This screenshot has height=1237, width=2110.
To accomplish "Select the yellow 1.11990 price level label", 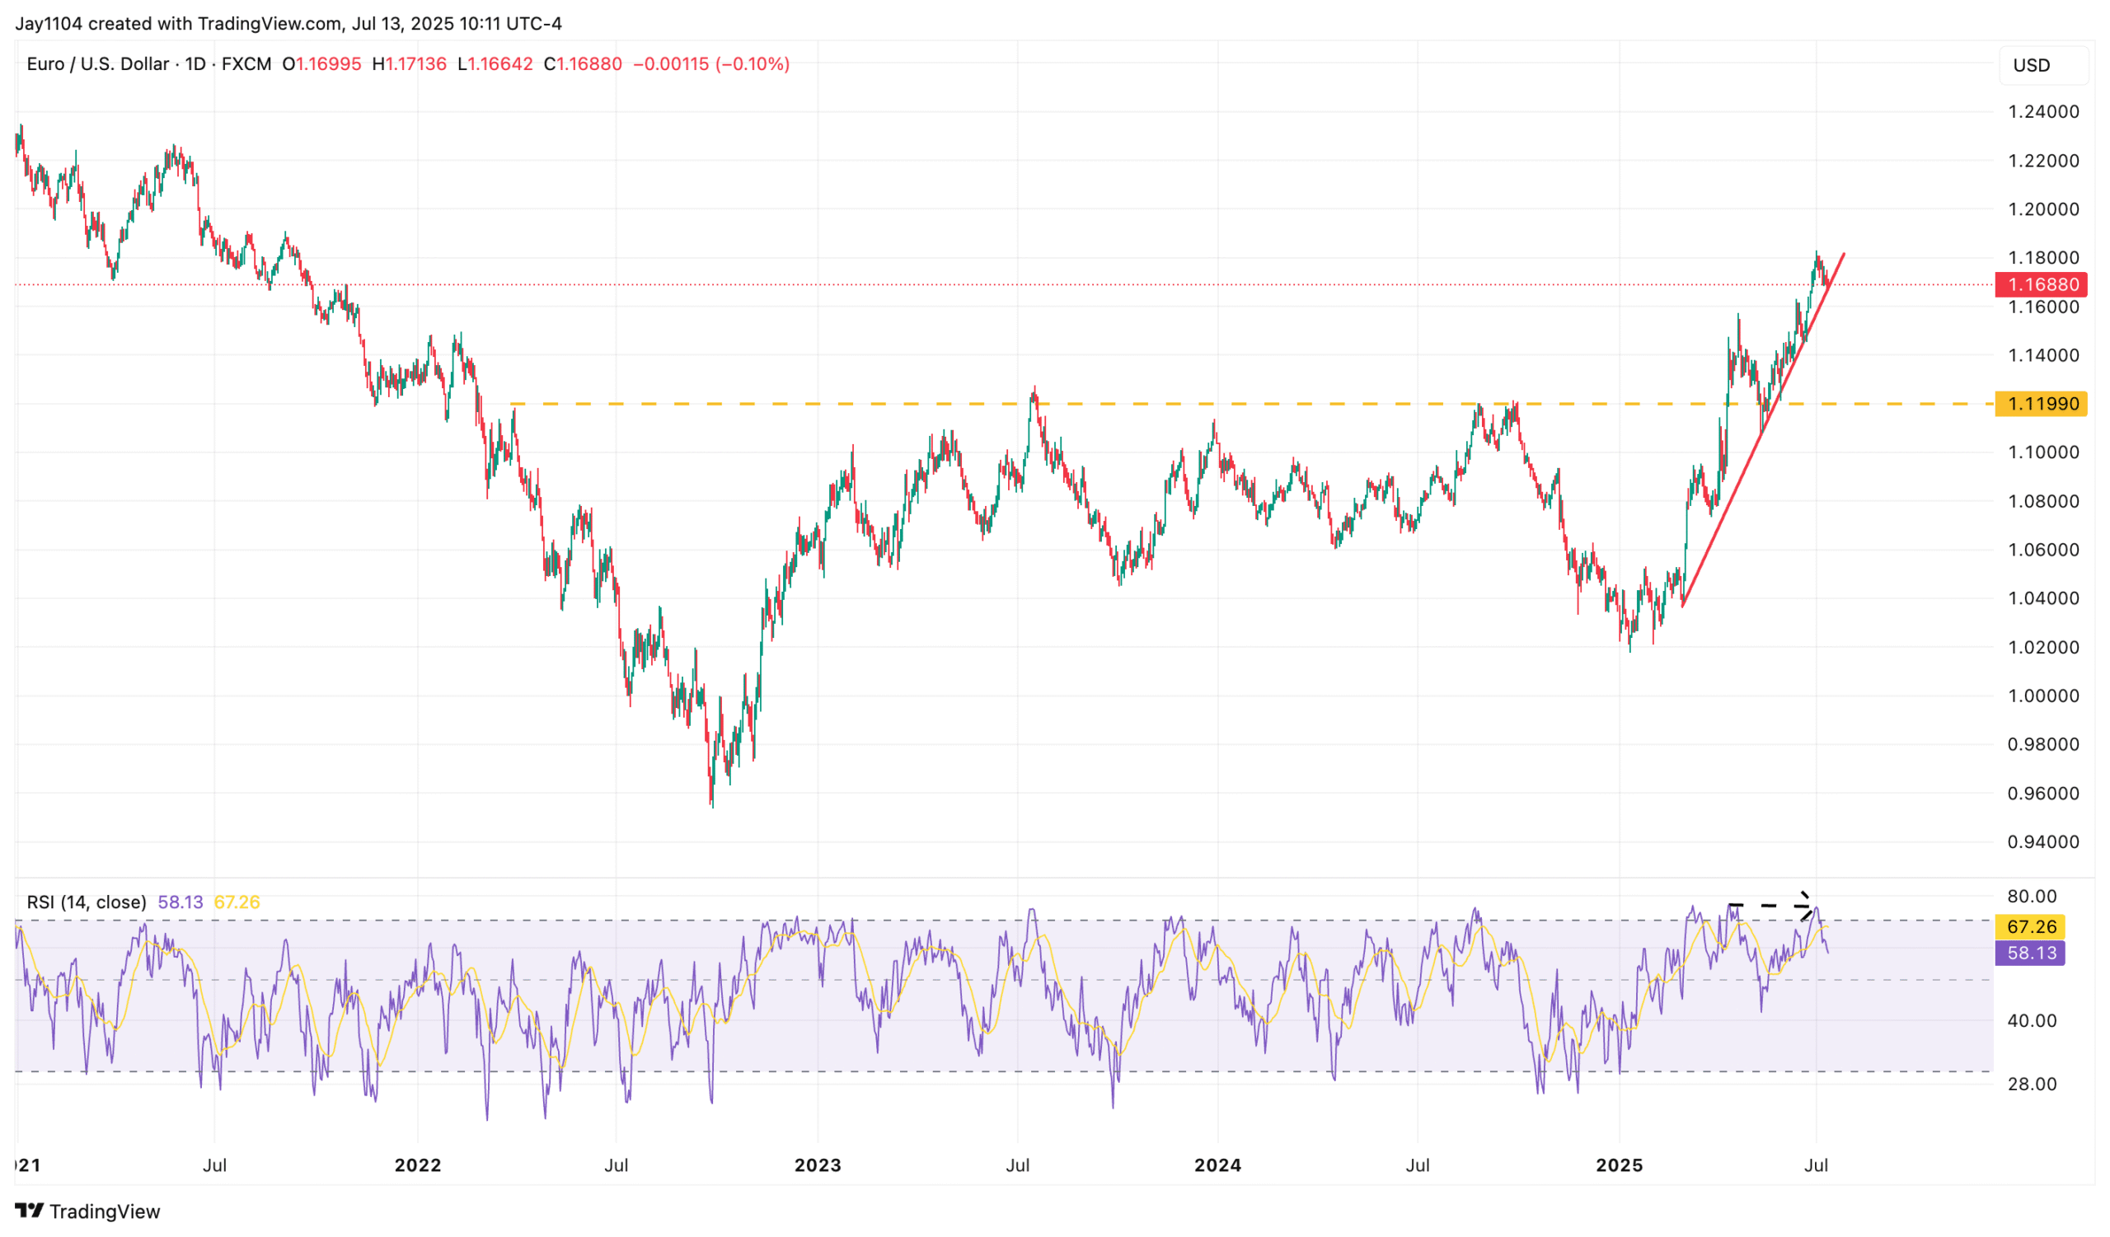I will pos(2042,405).
